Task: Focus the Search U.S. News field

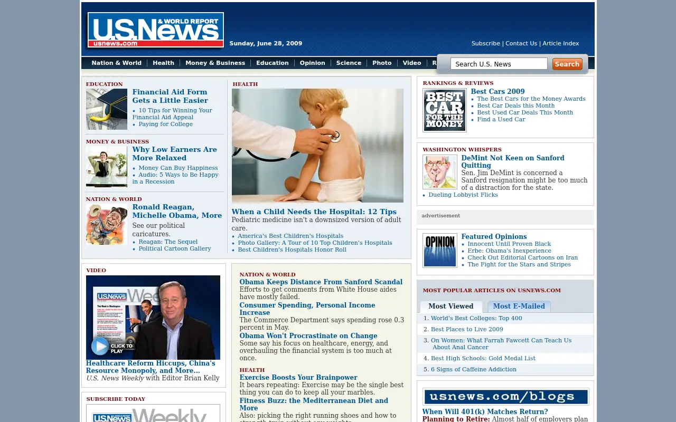Action: click(x=499, y=64)
